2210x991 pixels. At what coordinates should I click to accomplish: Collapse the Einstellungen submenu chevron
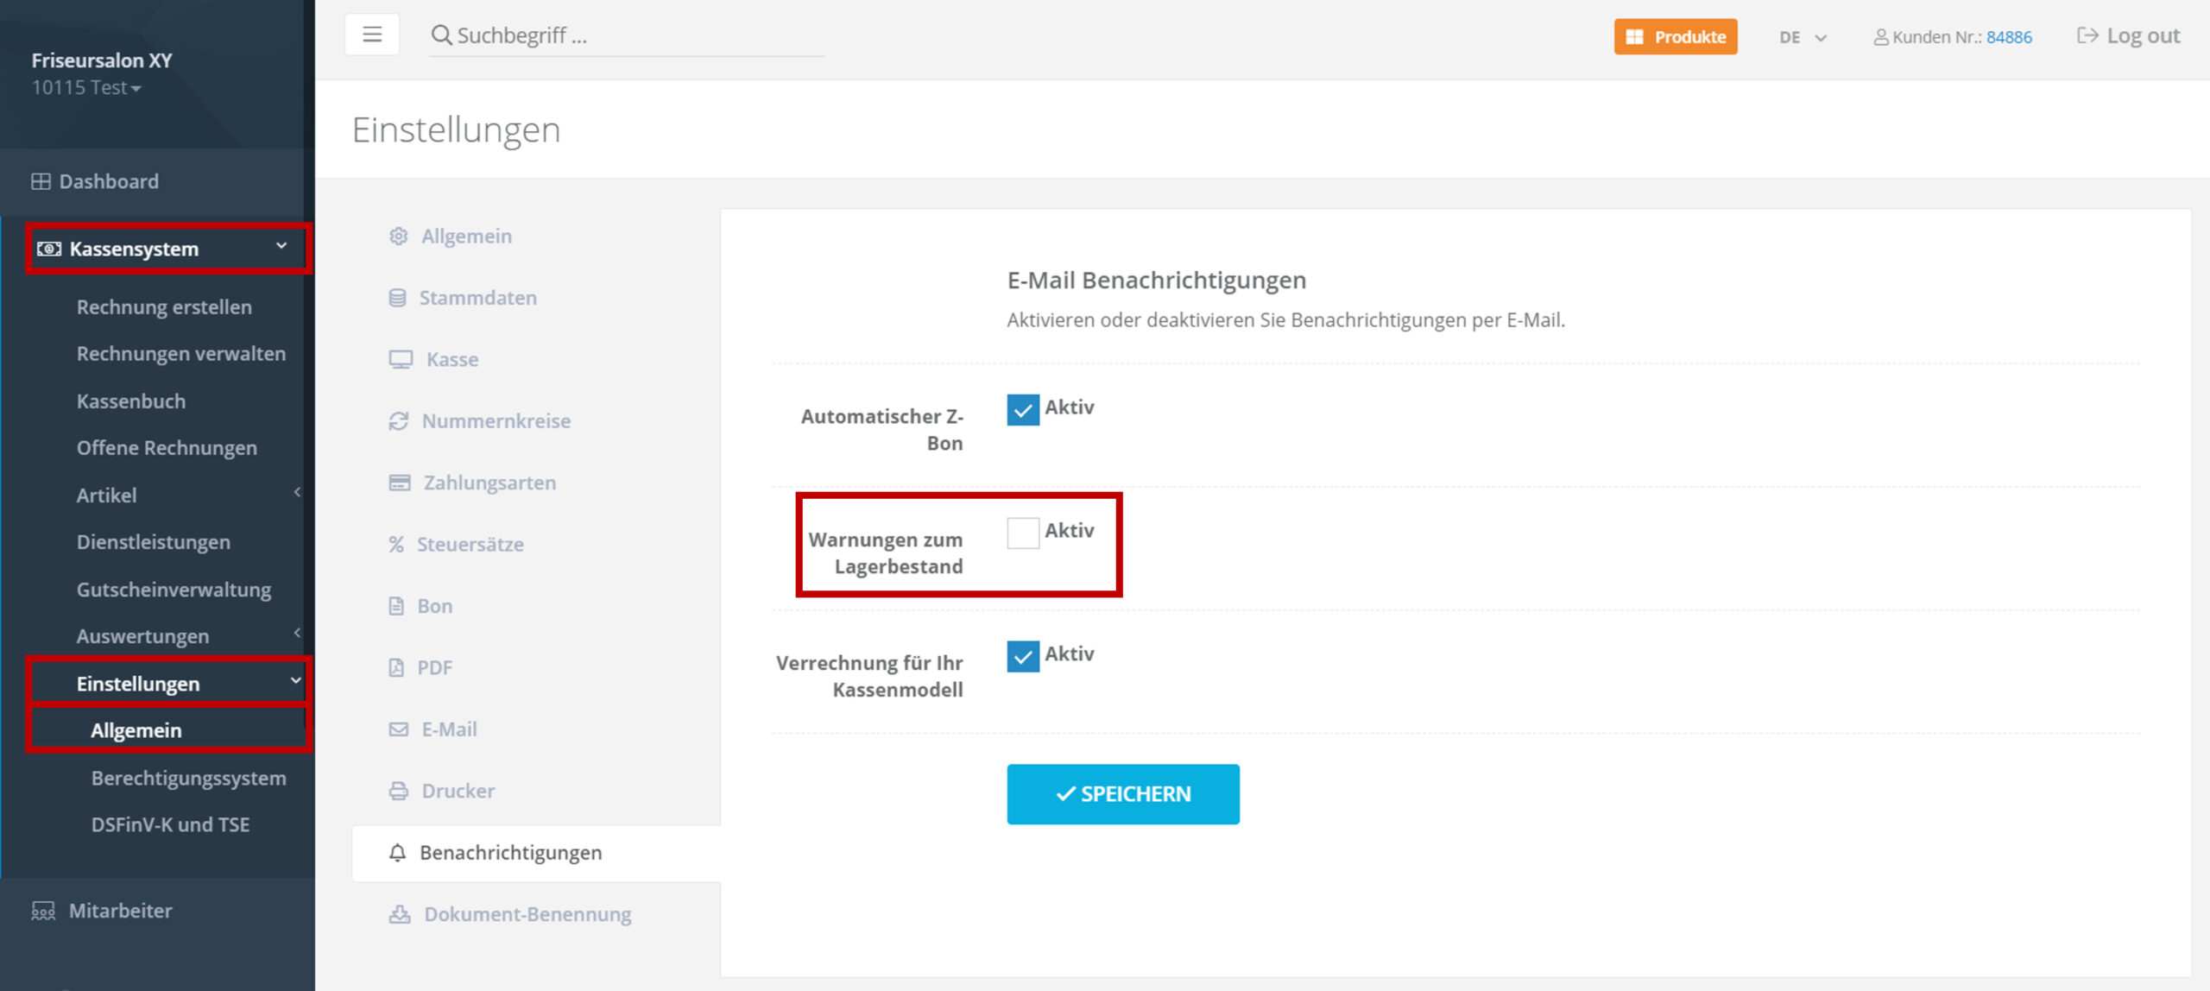point(295,680)
